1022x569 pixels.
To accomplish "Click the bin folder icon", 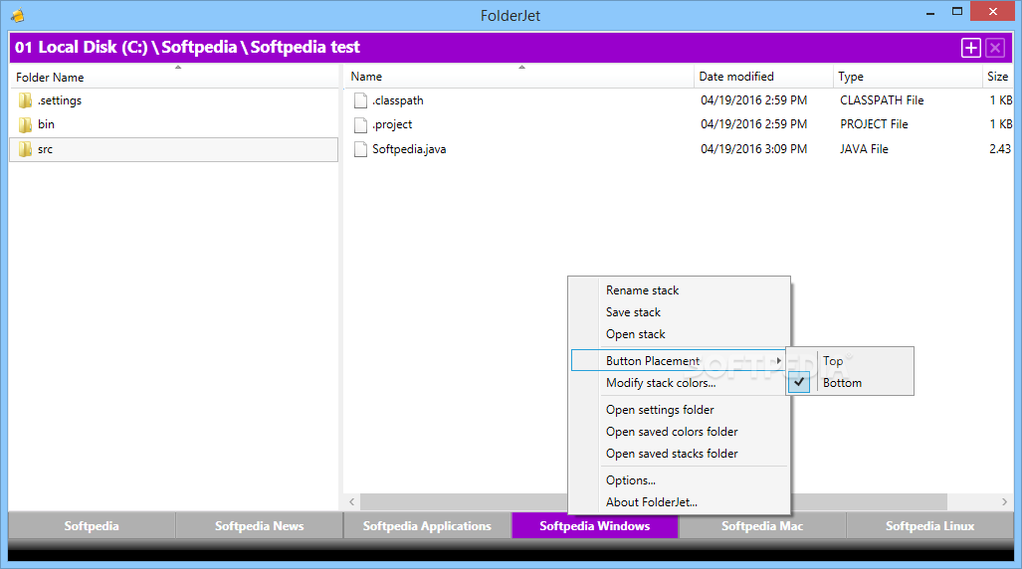I will click(26, 124).
